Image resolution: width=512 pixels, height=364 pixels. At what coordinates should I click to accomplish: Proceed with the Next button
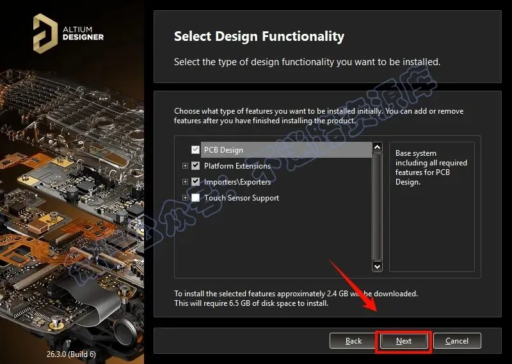pyautogui.click(x=404, y=341)
